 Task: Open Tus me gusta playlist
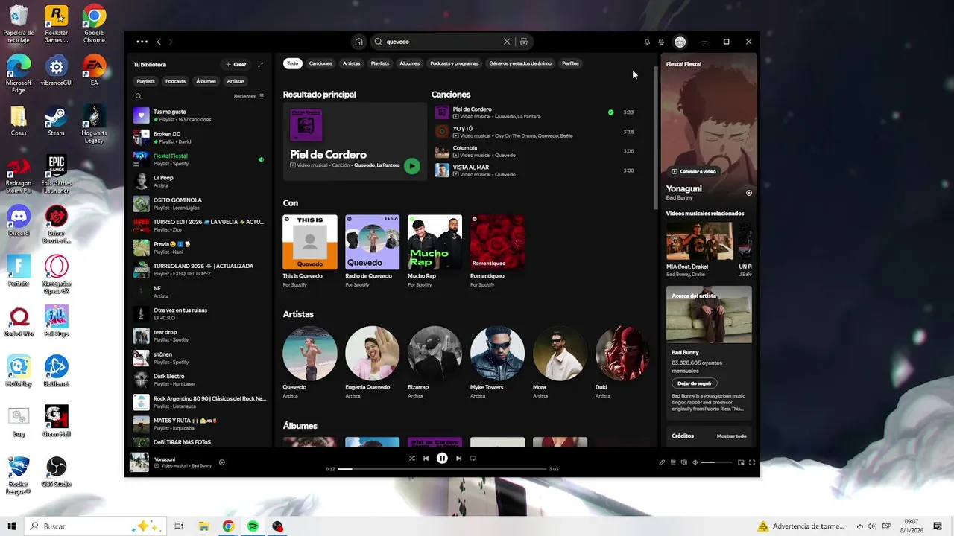(x=199, y=115)
